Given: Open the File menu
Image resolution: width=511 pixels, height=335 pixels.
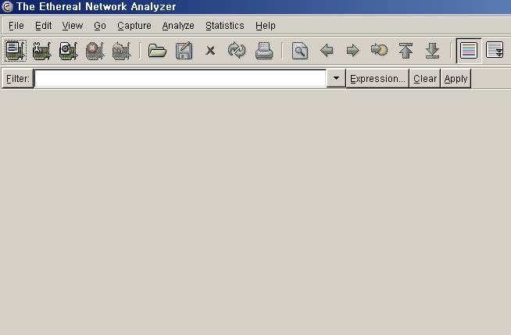Looking at the screenshot, I should click(16, 26).
